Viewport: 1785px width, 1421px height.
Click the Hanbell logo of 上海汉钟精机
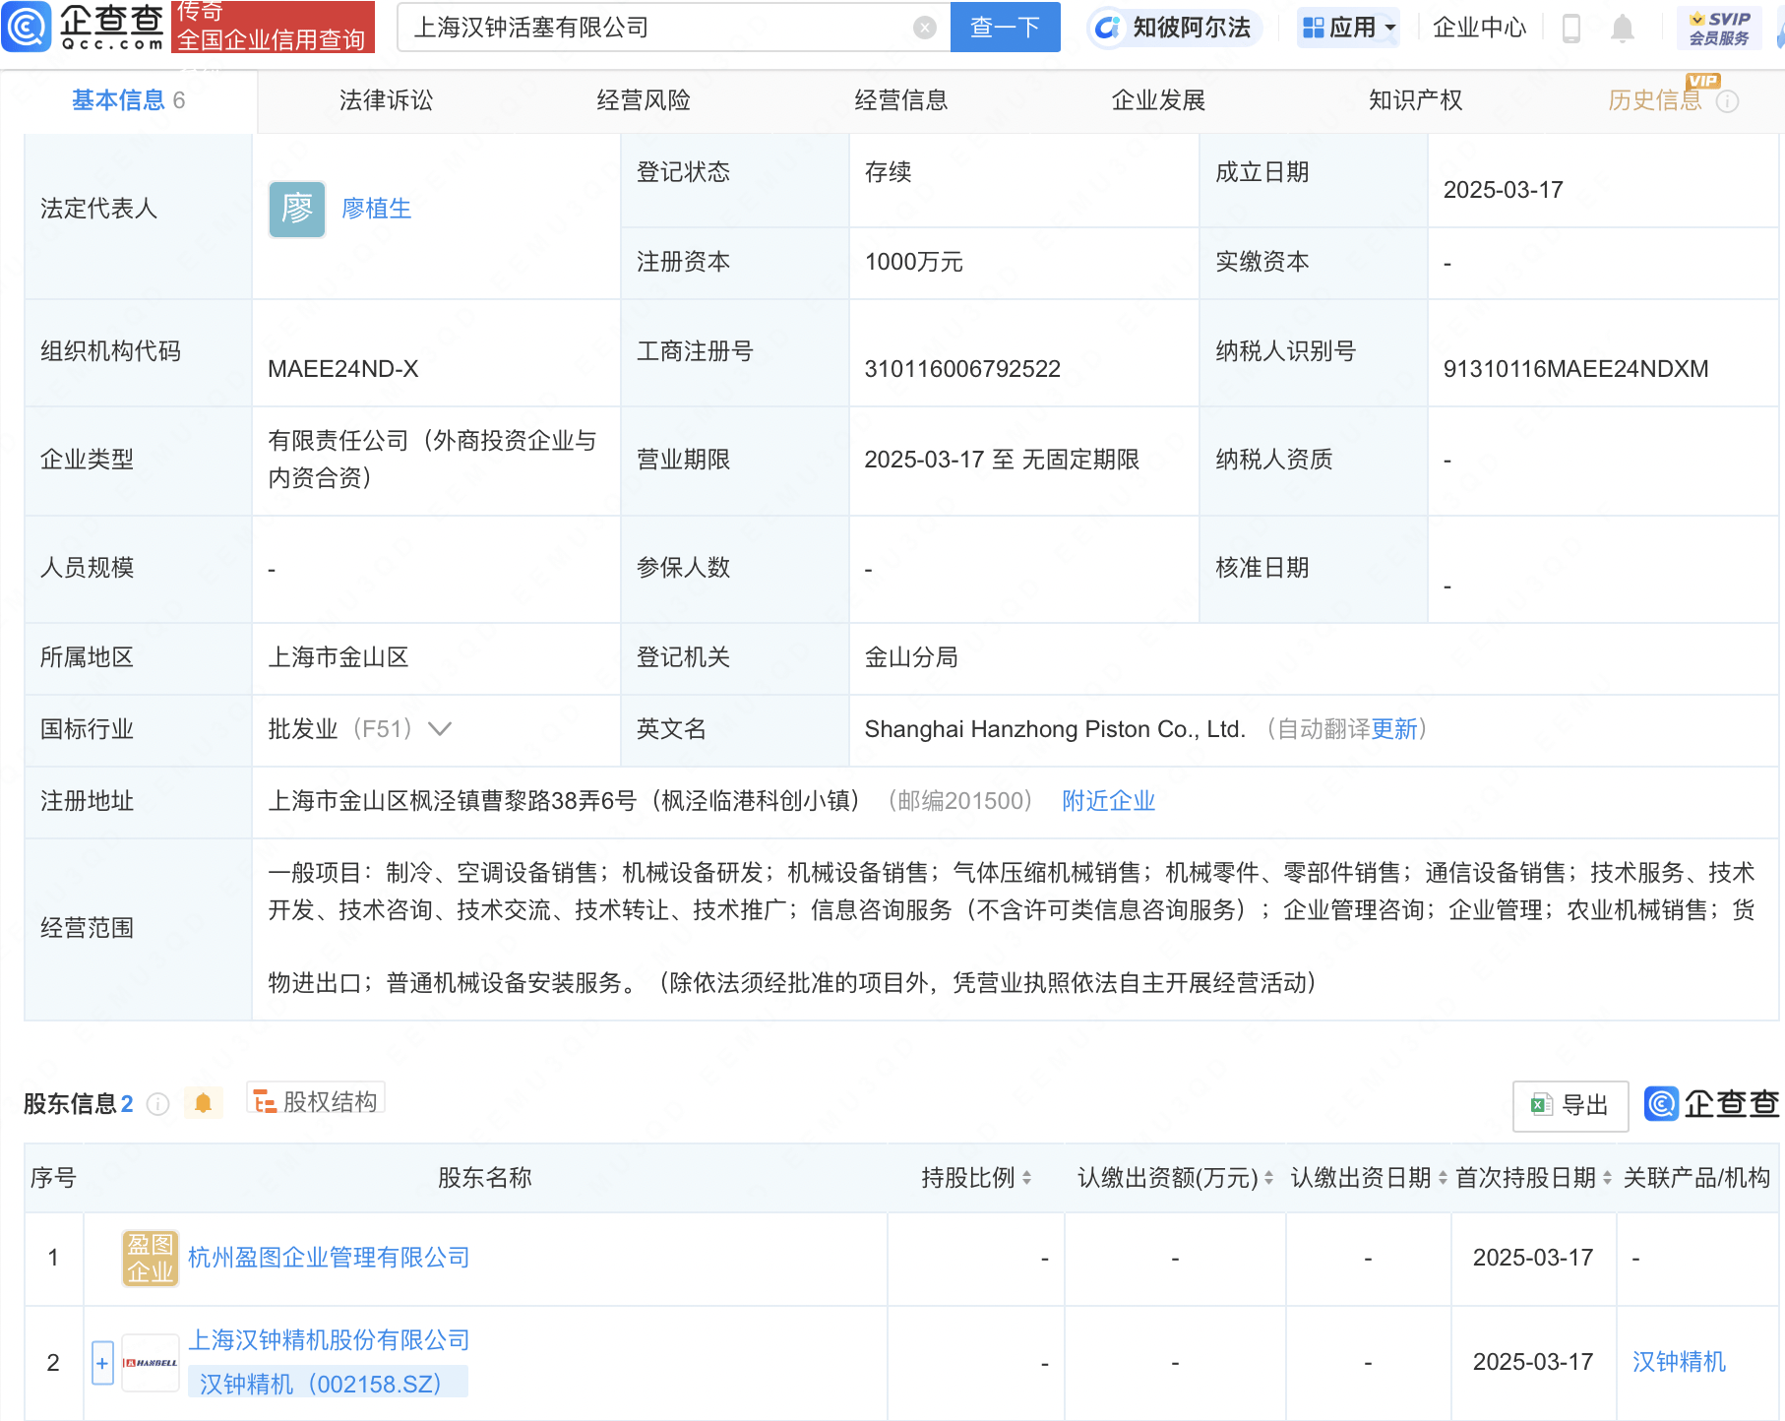(x=150, y=1362)
